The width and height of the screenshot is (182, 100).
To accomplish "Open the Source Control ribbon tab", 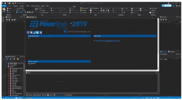I will point(35,6).
